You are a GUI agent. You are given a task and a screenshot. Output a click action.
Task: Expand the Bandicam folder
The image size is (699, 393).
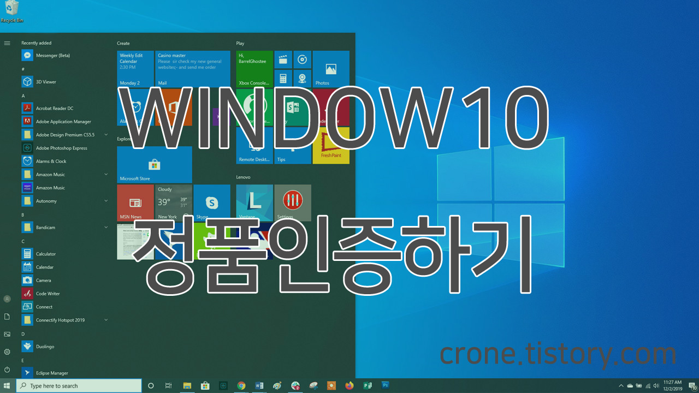pyautogui.click(x=106, y=227)
